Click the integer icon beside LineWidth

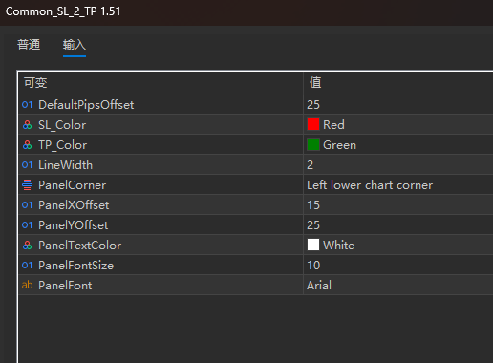pyautogui.click(x=27, y=165)
